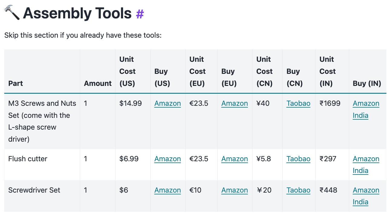Click the Unit Cost (US) column header
The width and height of the screenshot is (390, 217).
(x=127, y=71)
